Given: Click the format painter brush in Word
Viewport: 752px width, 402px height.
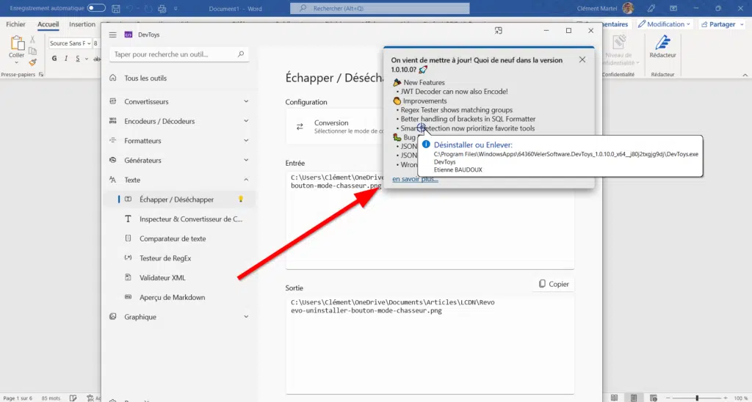Looking at the screenshot, I should click(32, 62).
